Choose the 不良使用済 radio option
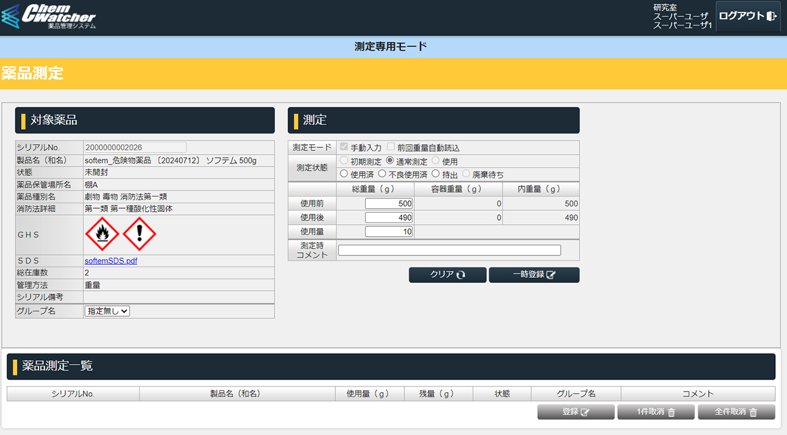Screen dimensions: 787x435 click(x=382, y=174)
